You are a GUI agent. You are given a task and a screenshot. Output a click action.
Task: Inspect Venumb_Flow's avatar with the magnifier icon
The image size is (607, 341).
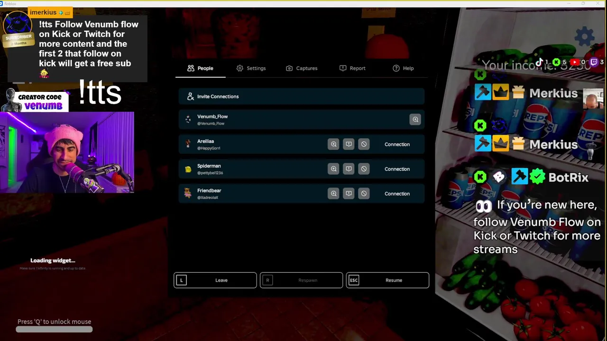click(415, 119)
